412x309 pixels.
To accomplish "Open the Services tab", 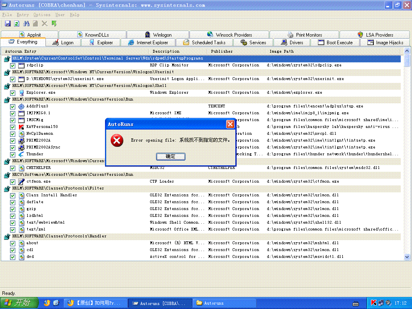I will (253, 42).
